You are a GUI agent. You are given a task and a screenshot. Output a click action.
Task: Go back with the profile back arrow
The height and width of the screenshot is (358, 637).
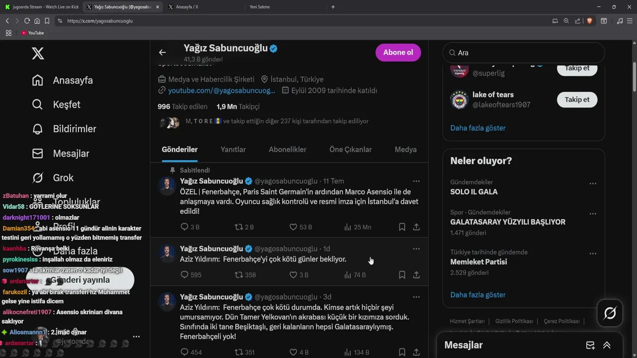[x=162, y=52]
